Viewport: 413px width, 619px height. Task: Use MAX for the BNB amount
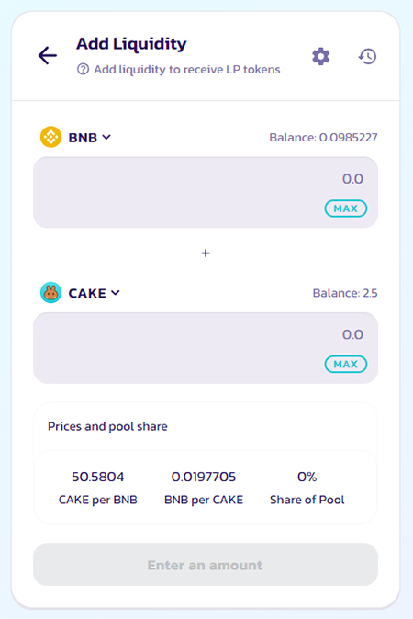346,208
